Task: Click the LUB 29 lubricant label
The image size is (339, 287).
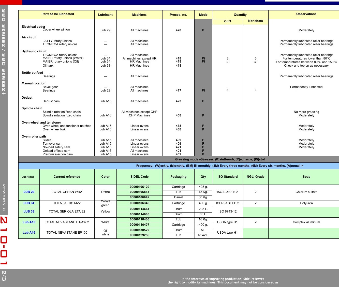Action: click(29, 192)
